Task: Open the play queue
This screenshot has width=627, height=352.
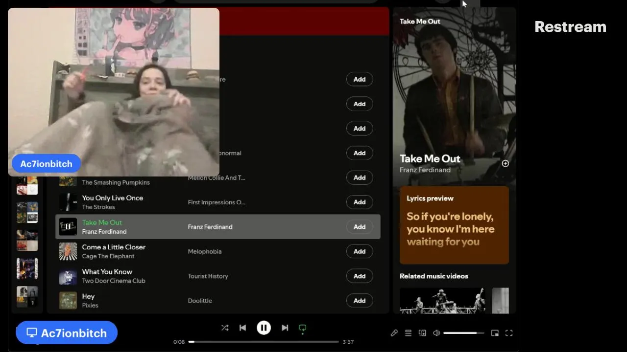Action: point(408,333)
